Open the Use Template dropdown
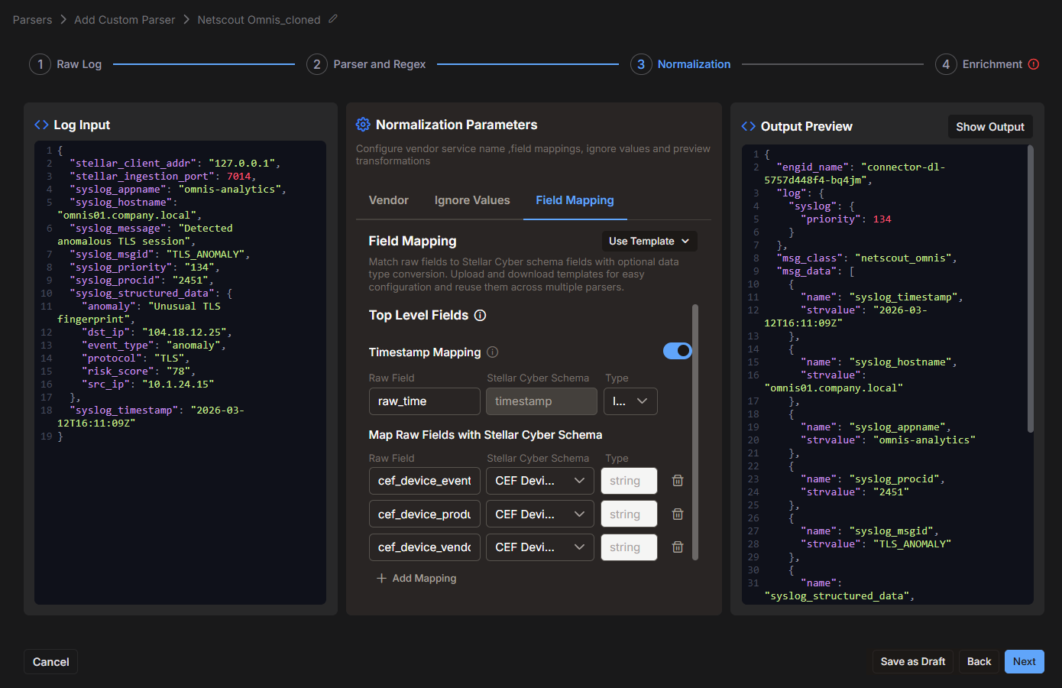The image size is (1062, 688). 649,241
